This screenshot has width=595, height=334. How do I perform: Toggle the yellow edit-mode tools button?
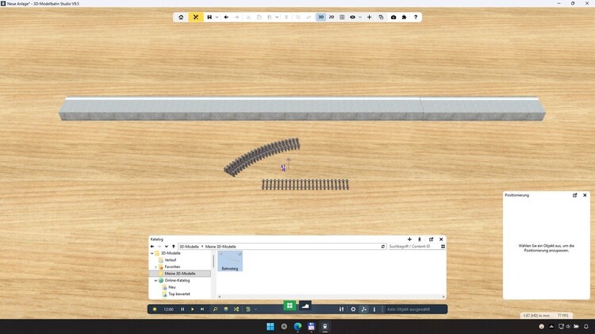click(x=196, y=17)
